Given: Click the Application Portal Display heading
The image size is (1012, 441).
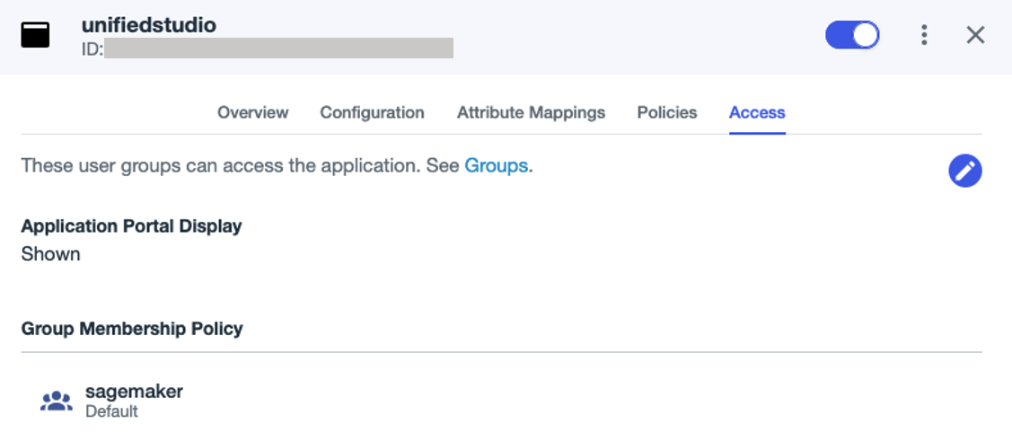Looking at the screenshot, I should click(132, 226).
